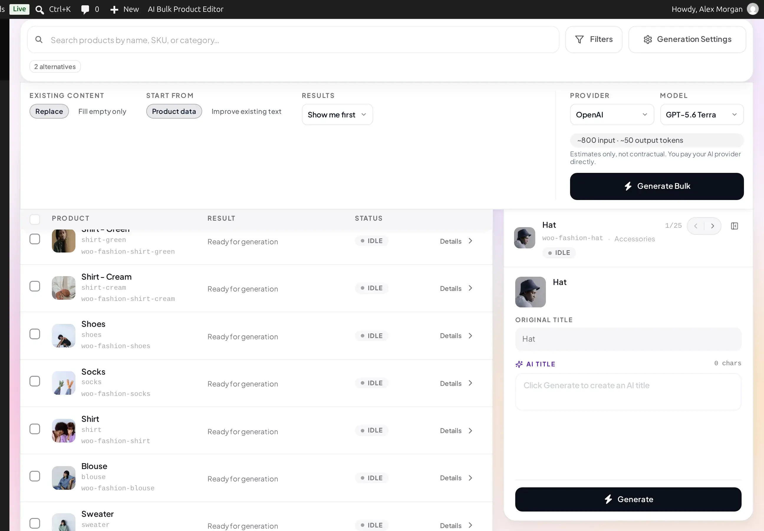Select the Fill empty only option
Viewport: 764px width, 531px height.
coord(102,112)
